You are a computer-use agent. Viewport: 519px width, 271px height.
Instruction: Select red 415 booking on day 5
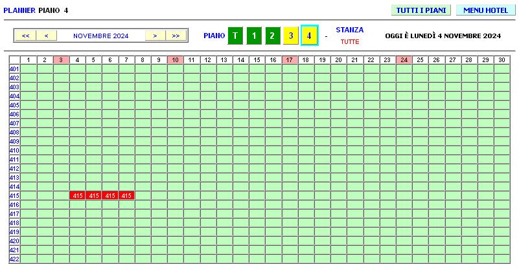[94, 195]
